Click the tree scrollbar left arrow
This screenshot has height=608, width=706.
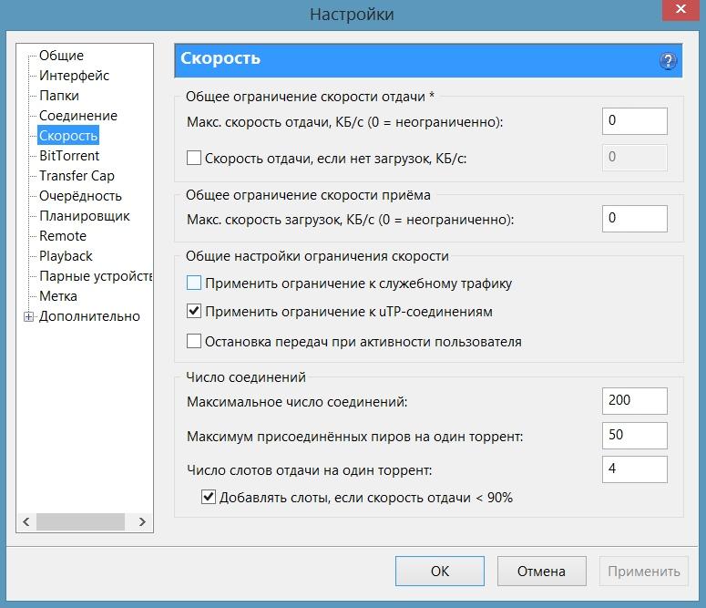point(26,522)
